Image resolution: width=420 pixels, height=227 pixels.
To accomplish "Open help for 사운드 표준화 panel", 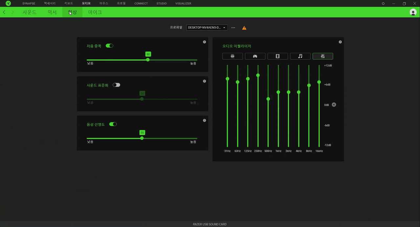I will click(204, 81).
